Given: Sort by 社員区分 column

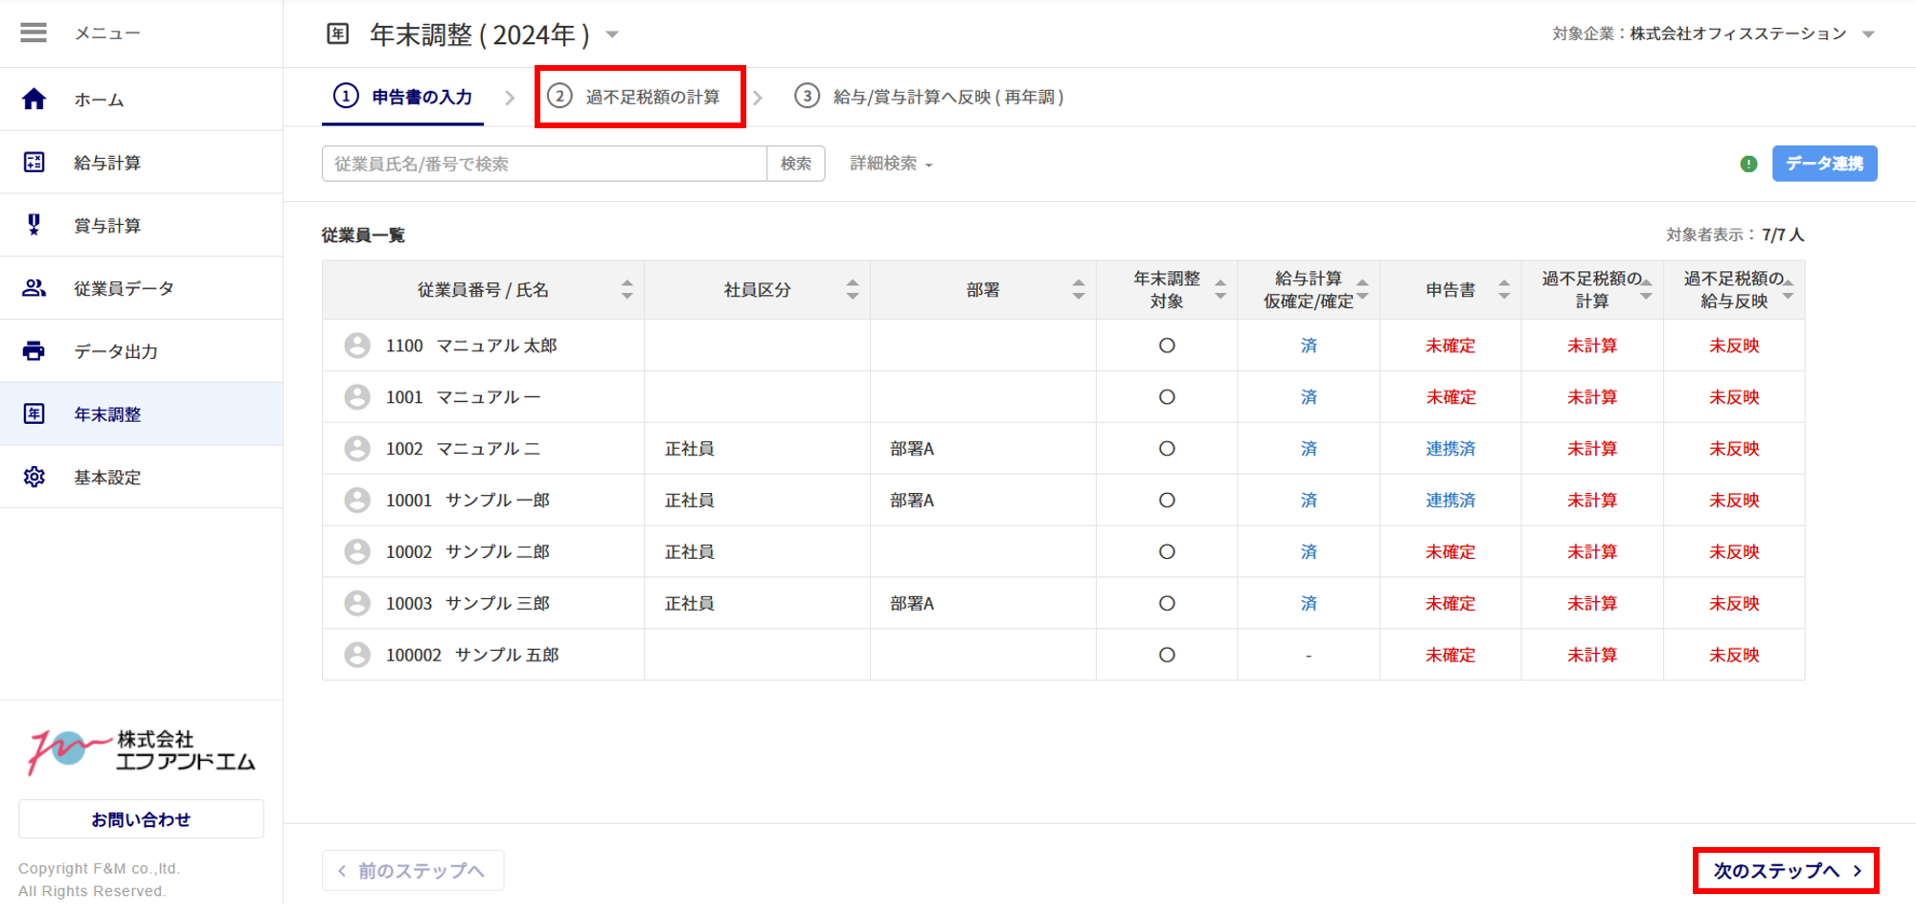Looking at the screenshot, I should click(853, 289).
